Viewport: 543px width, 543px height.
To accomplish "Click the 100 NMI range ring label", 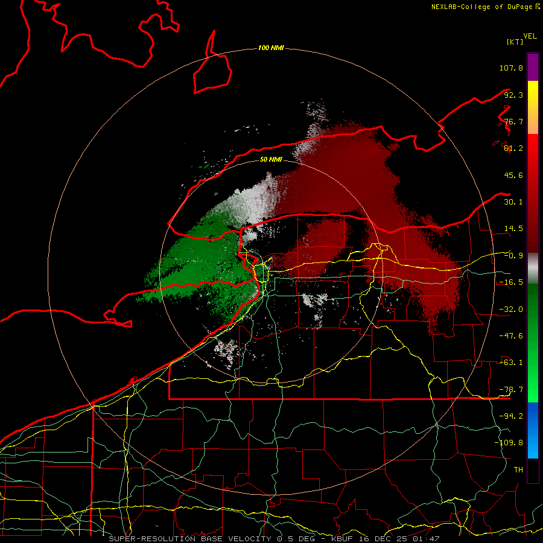I will coord(271,48).
